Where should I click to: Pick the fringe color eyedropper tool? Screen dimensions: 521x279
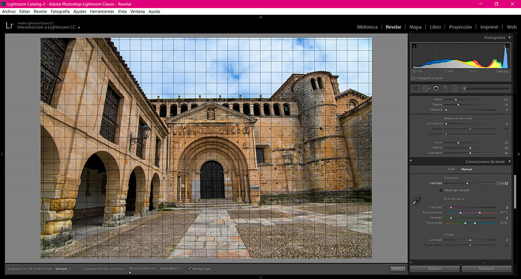[x=417, y=200]
